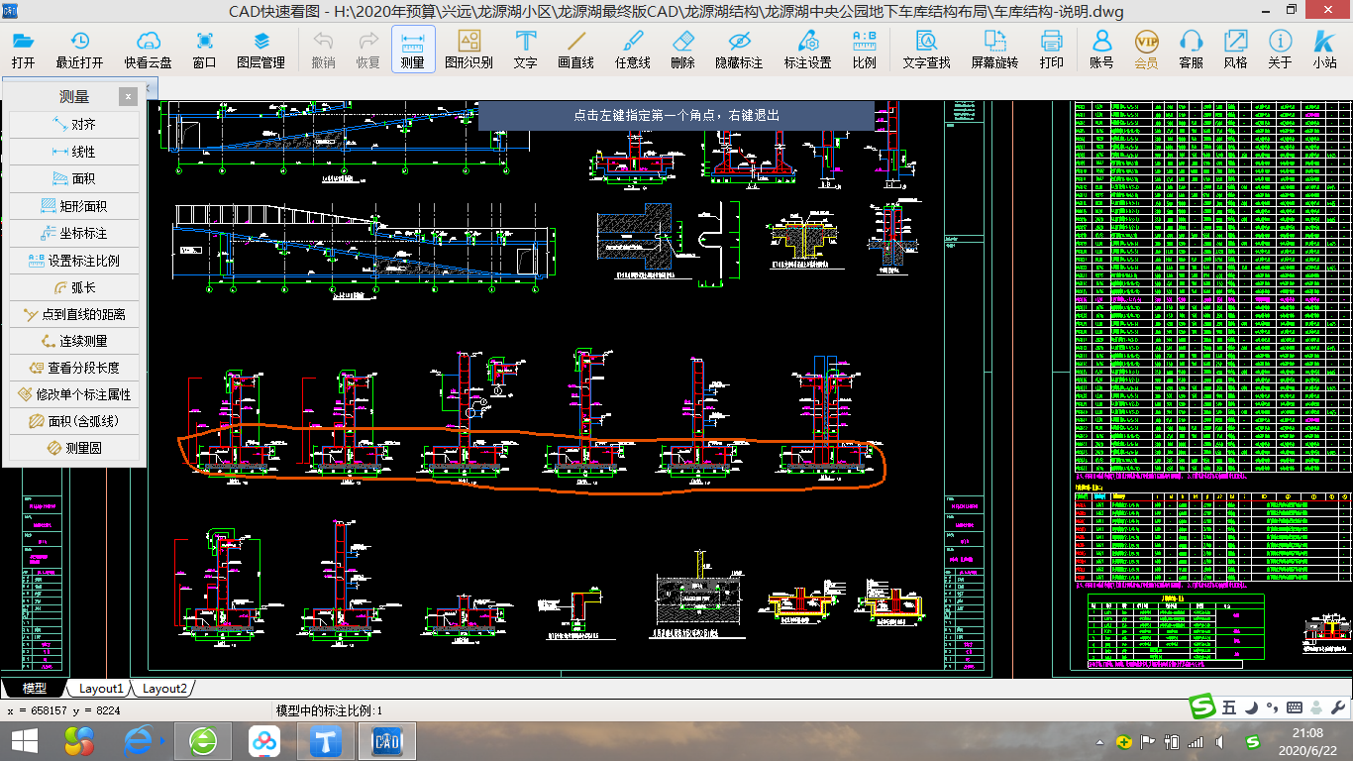1353x761 pixels.
Task: Choose 面积(含弧线) measurement
Action: point(74,421)
